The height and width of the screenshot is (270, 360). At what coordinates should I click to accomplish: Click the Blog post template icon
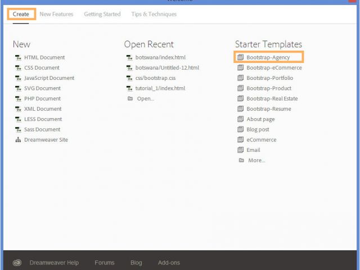(x=240, y=129)
